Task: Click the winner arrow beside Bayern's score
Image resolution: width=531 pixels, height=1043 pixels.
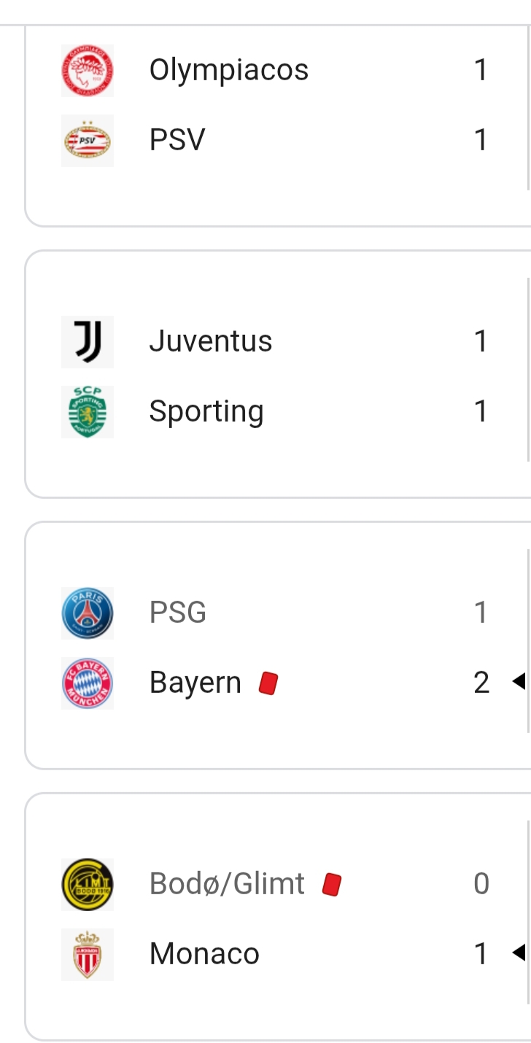Action: click(519, 682)
